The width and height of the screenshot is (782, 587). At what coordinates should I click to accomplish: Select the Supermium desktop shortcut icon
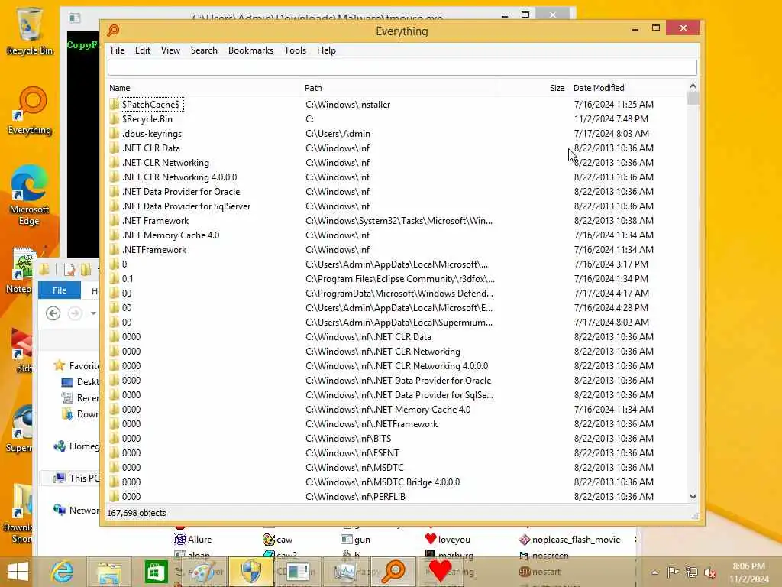click(x=21, y=430)
